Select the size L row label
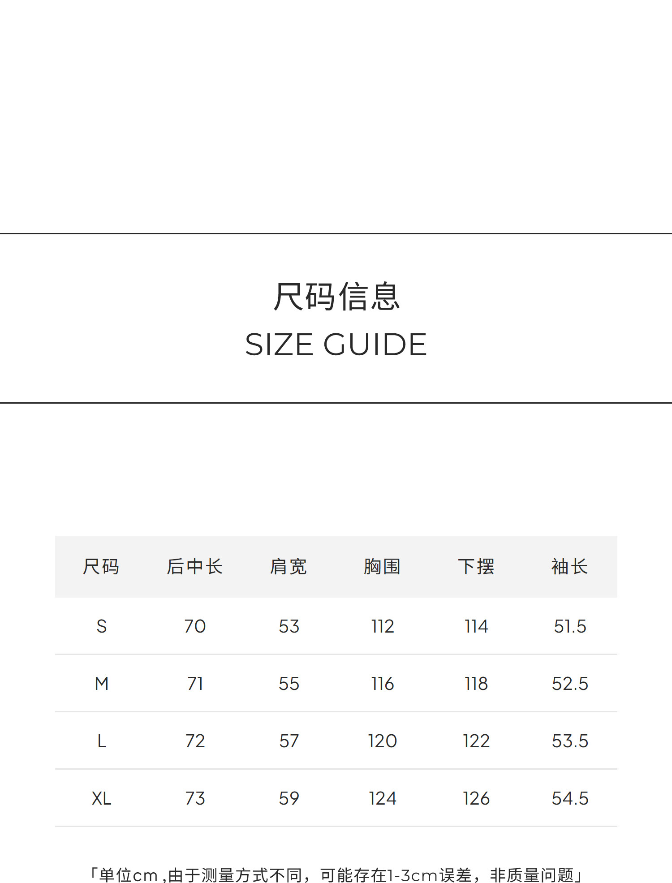This screenshot has height=883, width=672. pos(102,741)
